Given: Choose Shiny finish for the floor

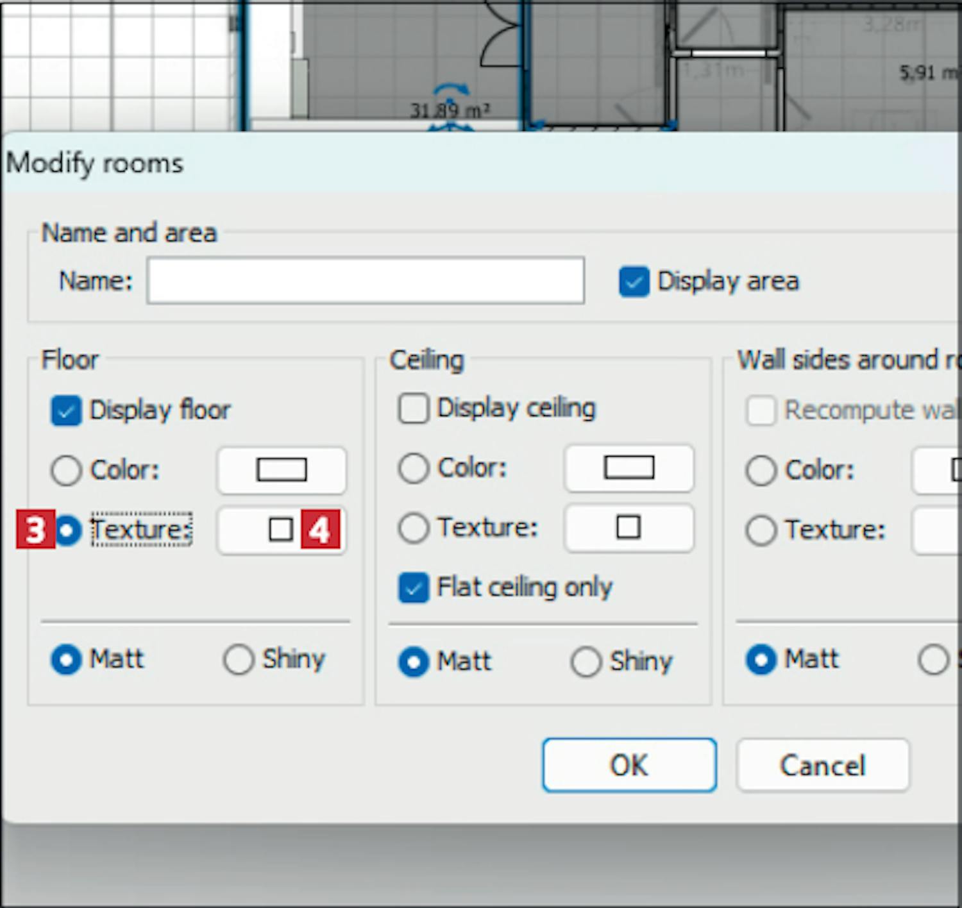Looking at the screenshot, I should pos(239,660).
